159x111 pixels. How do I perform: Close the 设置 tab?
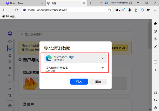coord(84,3)
